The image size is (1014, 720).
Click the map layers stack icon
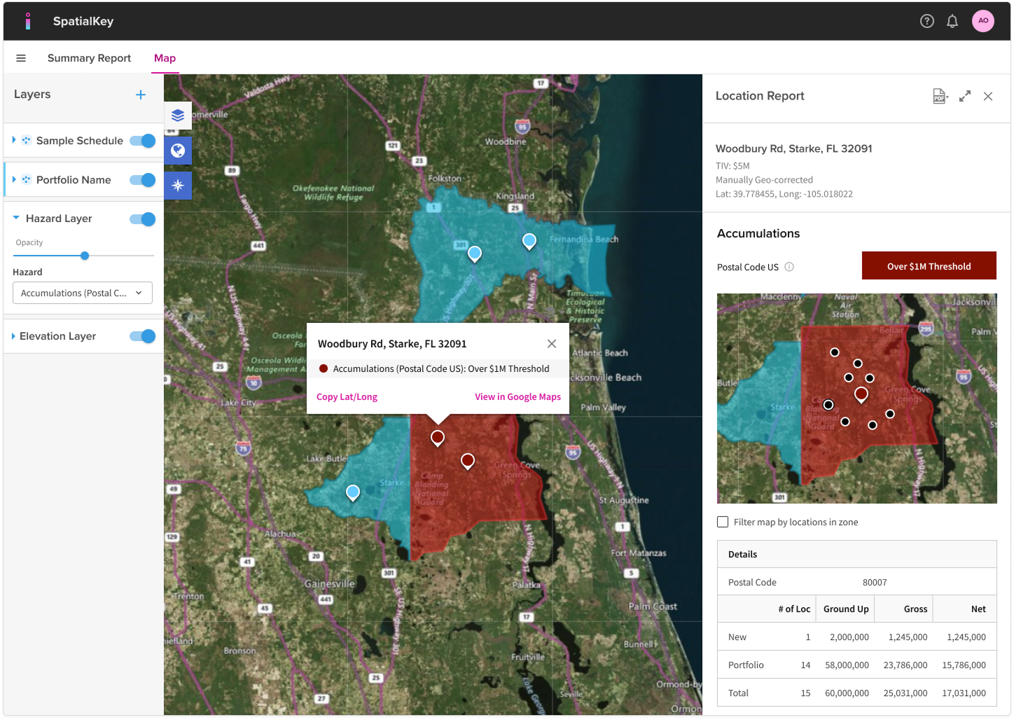(x=178, y=116)
